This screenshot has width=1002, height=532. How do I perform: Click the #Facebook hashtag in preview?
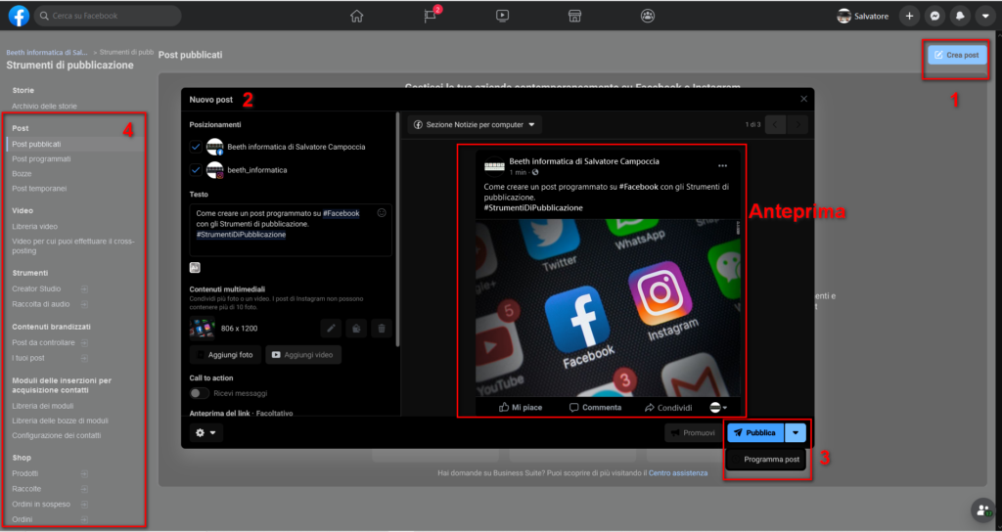638,187
